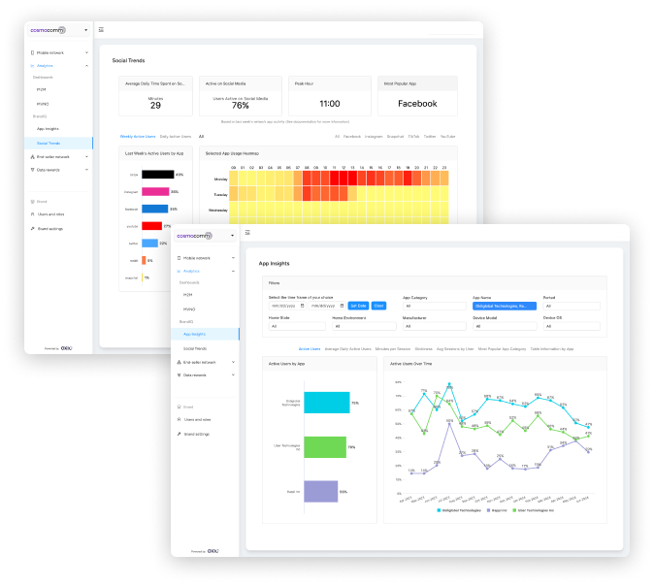Click End-seller network icon in Social Trends window
The height and width of the screenshot is (586, 654).
33,157
